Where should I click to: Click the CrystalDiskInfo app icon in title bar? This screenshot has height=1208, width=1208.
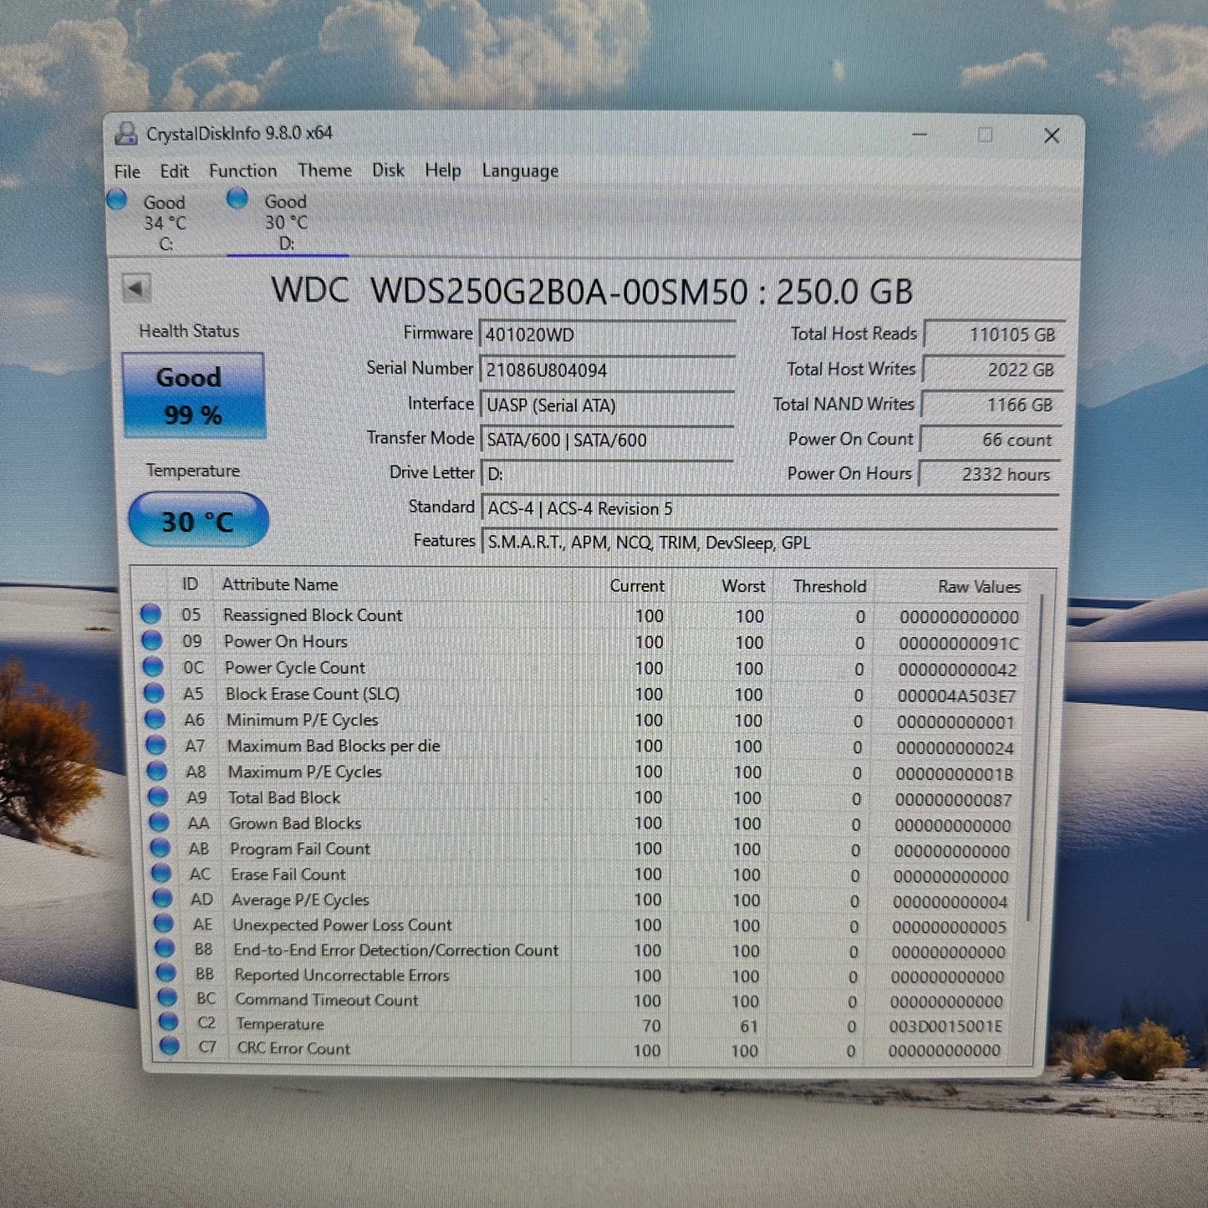click(126, 133)
